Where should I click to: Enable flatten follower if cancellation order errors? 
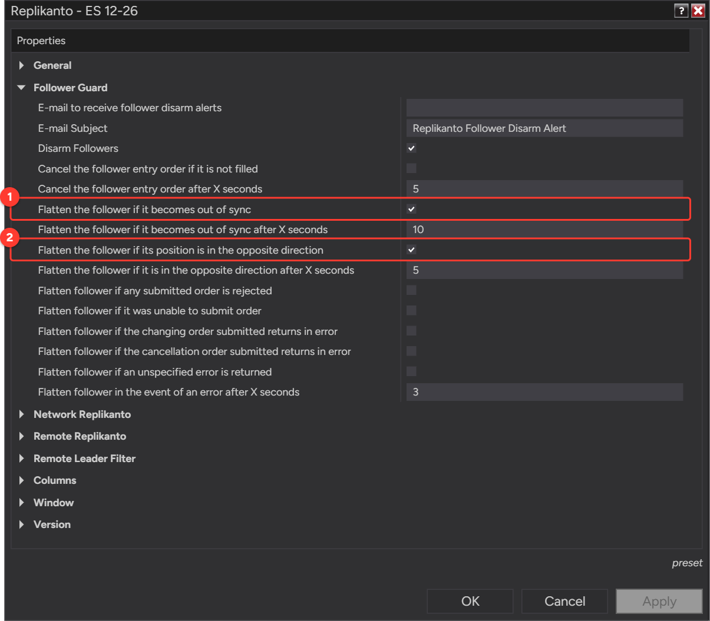point(411,351)
